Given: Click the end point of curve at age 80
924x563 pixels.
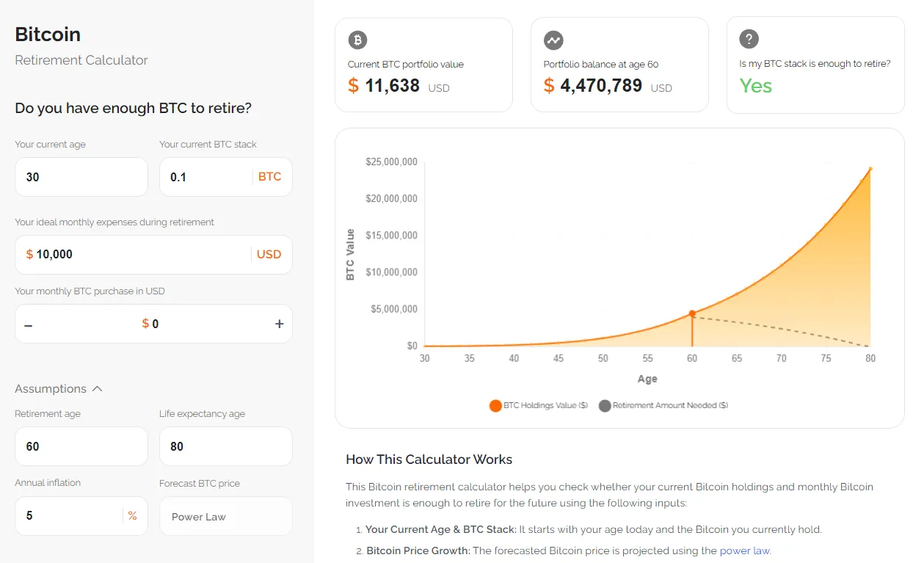Looking at the screenshot, I should (x=870, y=169).
